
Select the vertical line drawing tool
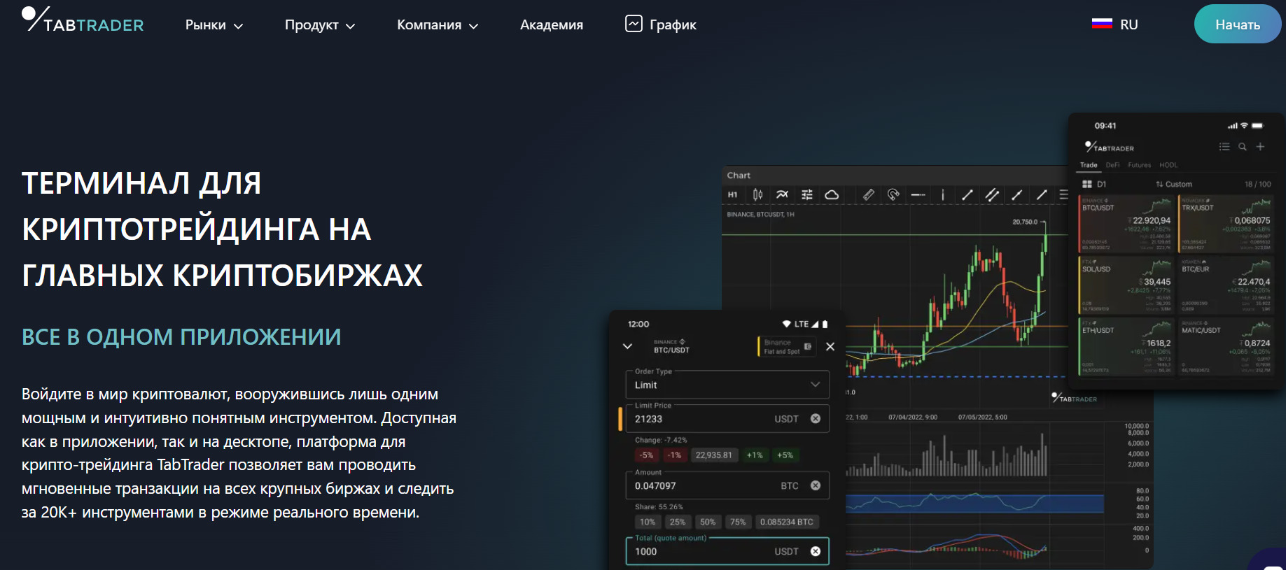[943, 195]
